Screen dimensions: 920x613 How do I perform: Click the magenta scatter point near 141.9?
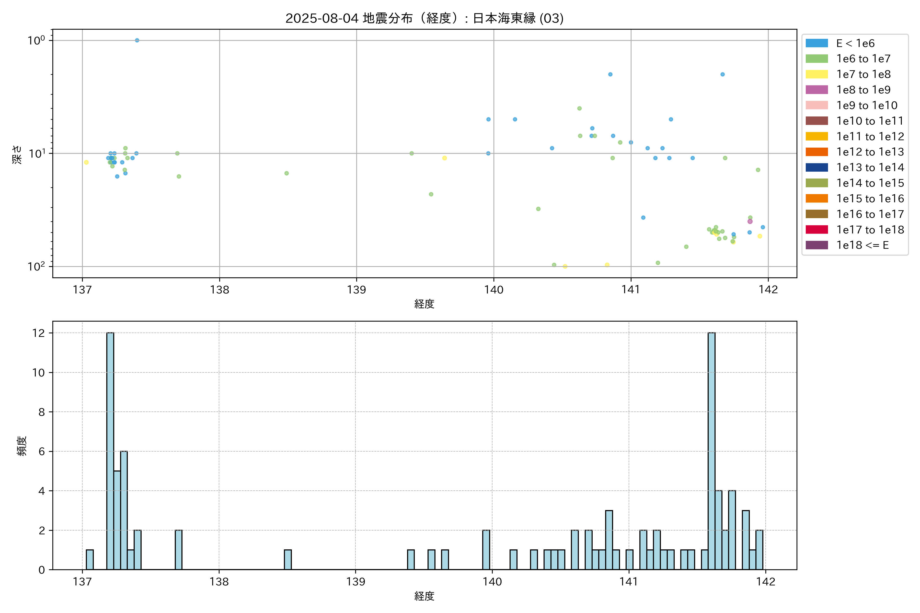(x=750, y=221)
